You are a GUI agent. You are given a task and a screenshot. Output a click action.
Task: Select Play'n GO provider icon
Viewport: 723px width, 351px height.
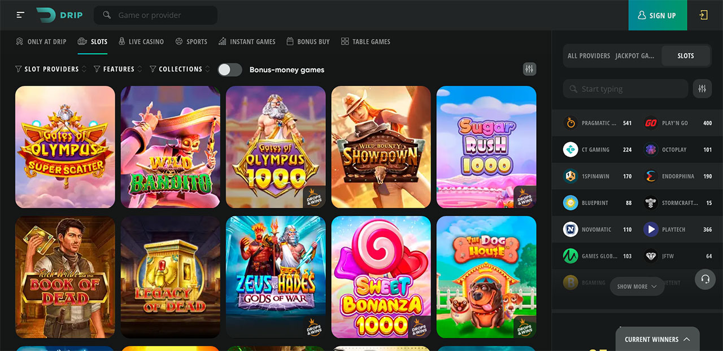click(x=651, y=123)
